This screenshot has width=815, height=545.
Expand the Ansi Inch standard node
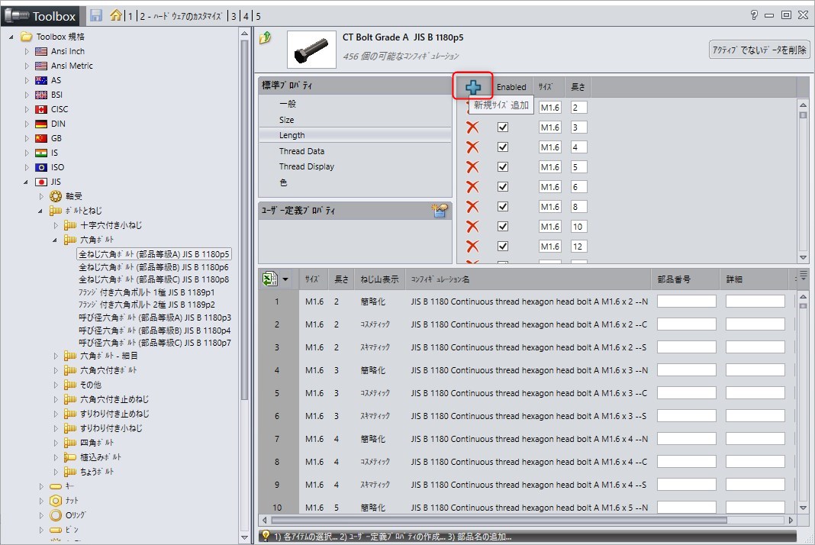(x=27, y=51)
